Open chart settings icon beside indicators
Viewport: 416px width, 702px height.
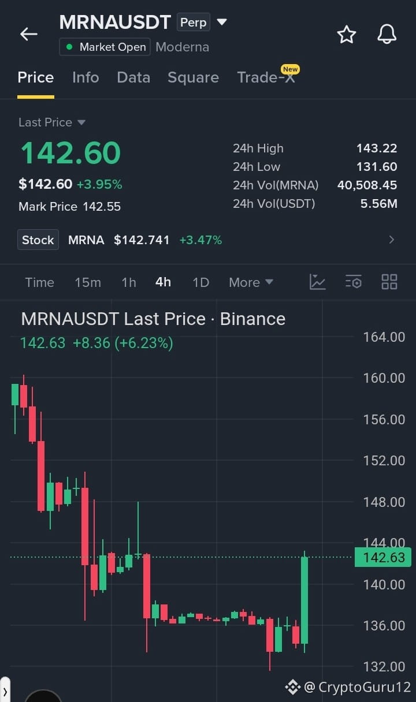pos(354,282)
